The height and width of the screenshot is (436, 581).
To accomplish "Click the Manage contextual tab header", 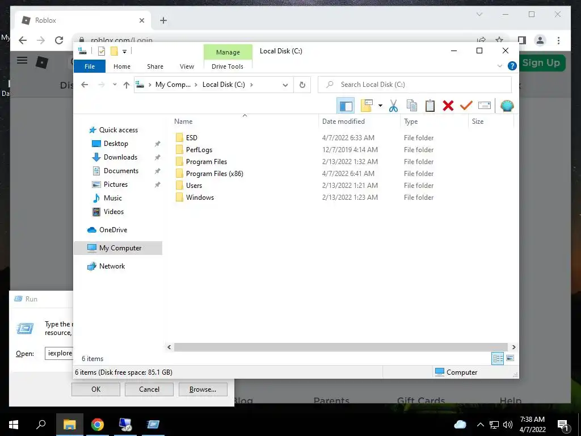I will click(228, 52).
